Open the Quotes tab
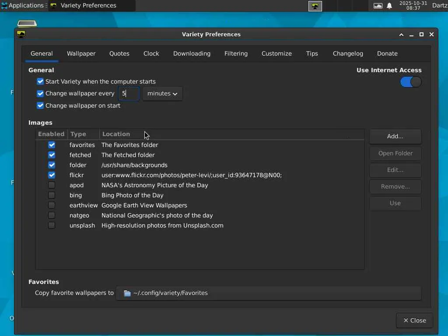 click(119, 54)
